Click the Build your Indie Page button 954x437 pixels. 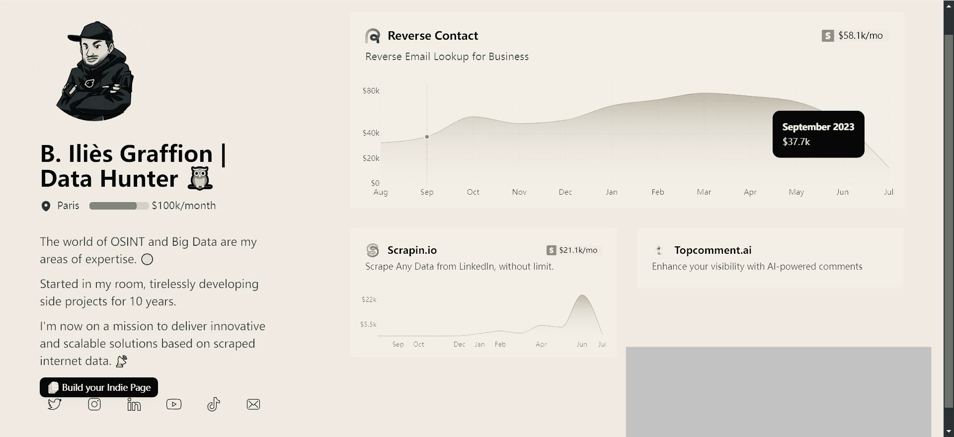click(99, 387)
